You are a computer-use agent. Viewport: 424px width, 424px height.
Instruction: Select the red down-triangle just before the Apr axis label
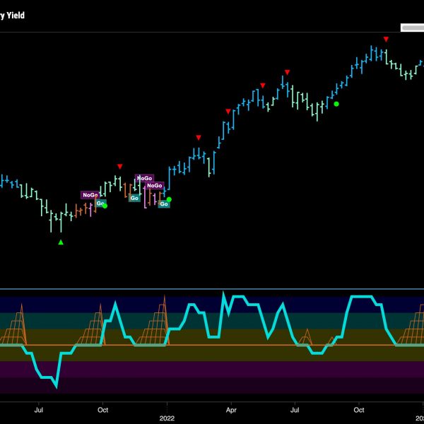click(x=228, y=112)
